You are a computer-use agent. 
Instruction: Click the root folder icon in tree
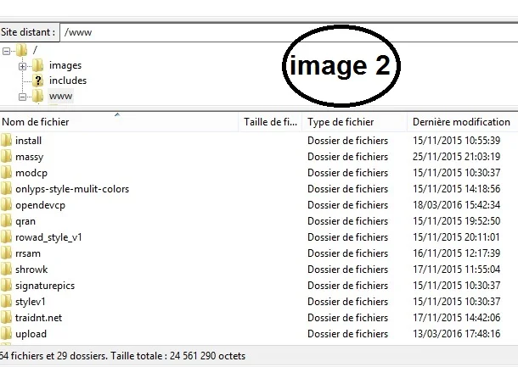click(x=21, y=51)
